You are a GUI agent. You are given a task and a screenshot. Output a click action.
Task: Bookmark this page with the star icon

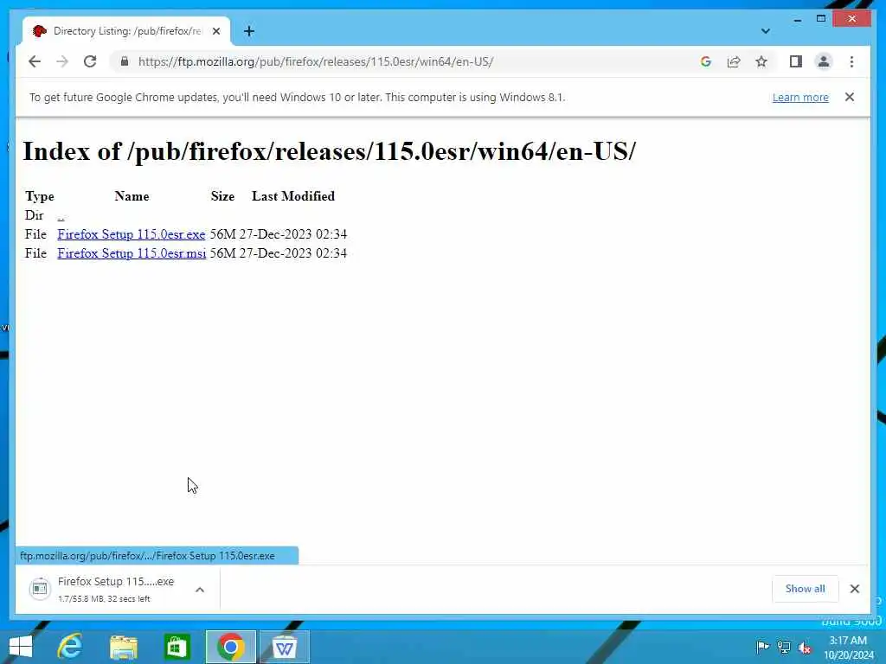[761, 61]
